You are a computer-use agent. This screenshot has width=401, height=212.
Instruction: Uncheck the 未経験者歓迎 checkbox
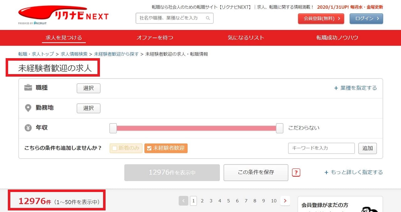click(x=149, y=148)
